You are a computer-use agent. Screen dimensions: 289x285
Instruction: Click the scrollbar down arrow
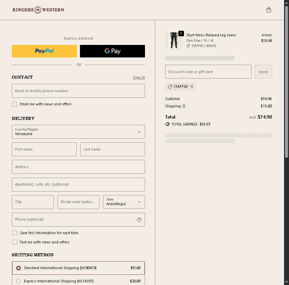[x=286, y=282]
